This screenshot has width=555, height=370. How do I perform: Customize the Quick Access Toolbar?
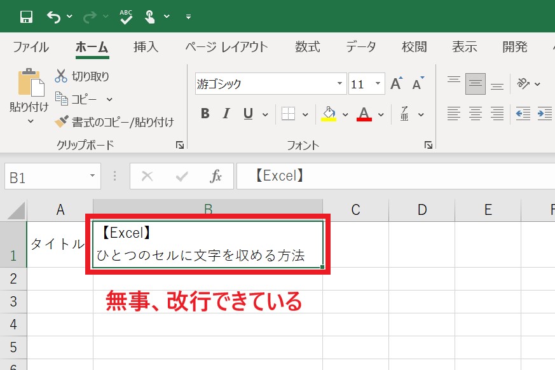(188, 17)
